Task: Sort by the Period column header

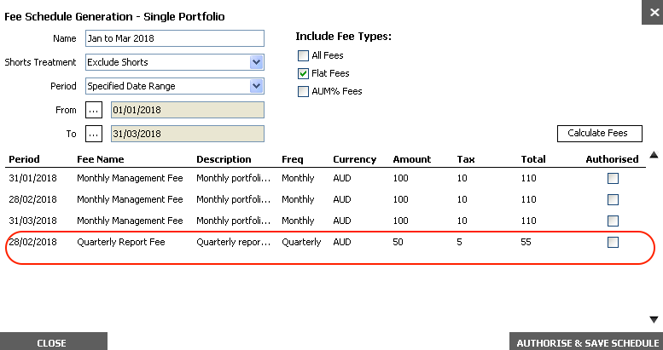Action: [24, 159]
